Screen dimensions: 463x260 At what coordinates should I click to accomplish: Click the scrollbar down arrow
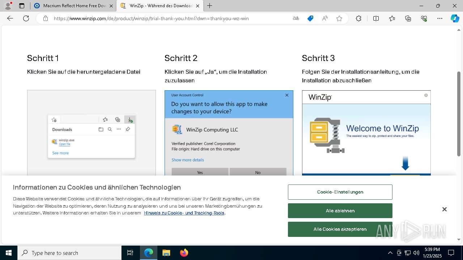(459, 239)
